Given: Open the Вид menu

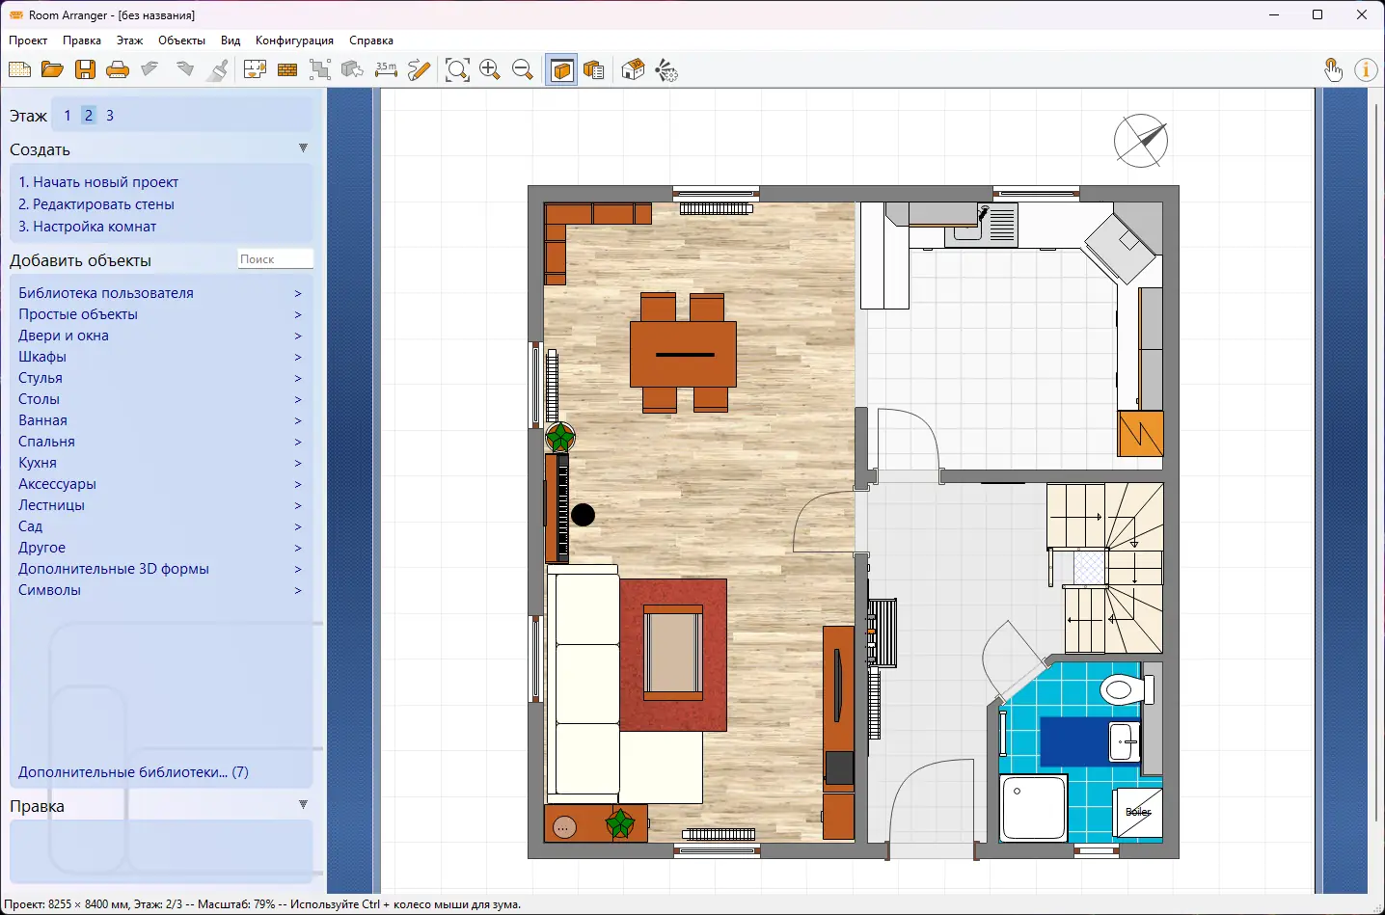Looking at the screenshot, I should pyautogui.click(x=231, y=40).
